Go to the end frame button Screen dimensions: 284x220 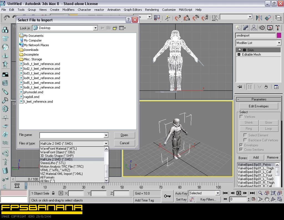(252, 193)
